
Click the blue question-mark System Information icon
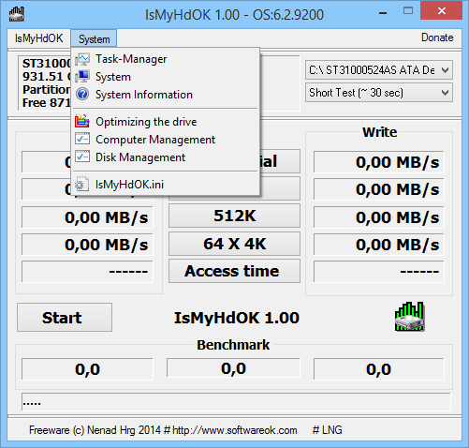point(82,95)
